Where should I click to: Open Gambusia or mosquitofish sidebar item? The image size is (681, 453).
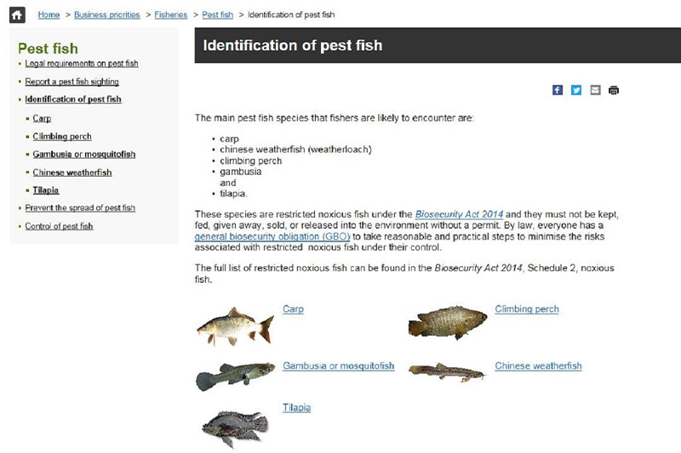(83, 154)
